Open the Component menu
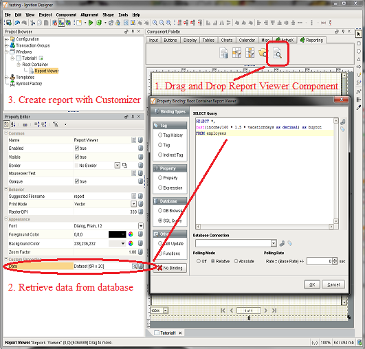The image size is (365, 349). [66, 15]
